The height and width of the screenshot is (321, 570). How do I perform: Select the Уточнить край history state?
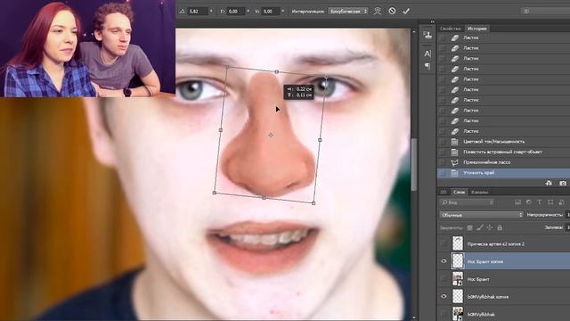tap(503, 173)
